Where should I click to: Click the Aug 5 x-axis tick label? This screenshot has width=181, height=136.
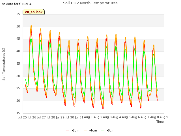126,117
